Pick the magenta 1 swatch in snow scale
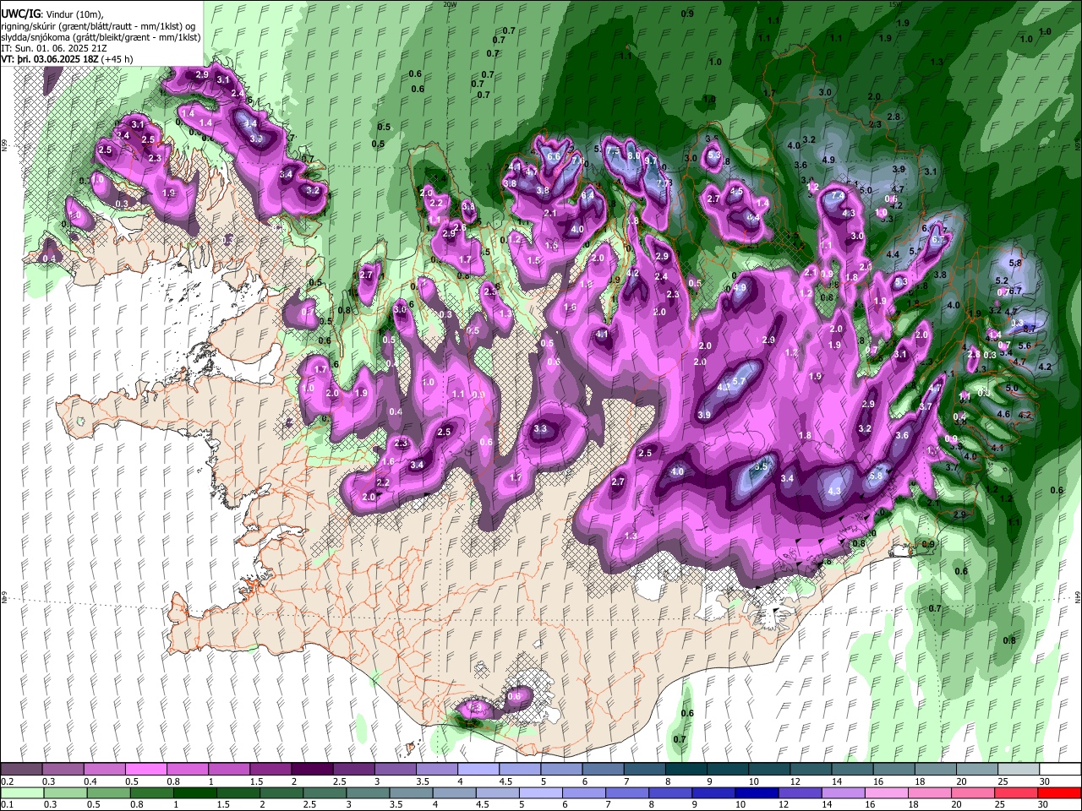 228,770
